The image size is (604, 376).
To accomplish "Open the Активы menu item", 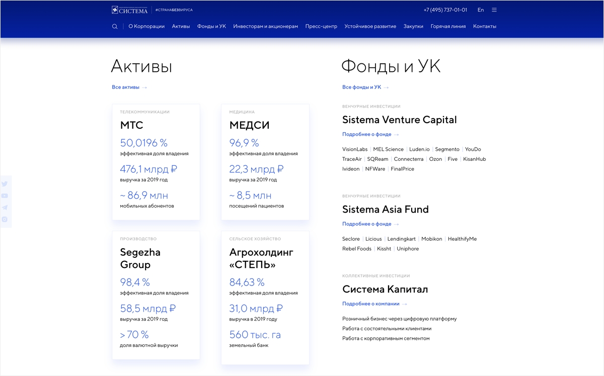I will click(181, 26).
